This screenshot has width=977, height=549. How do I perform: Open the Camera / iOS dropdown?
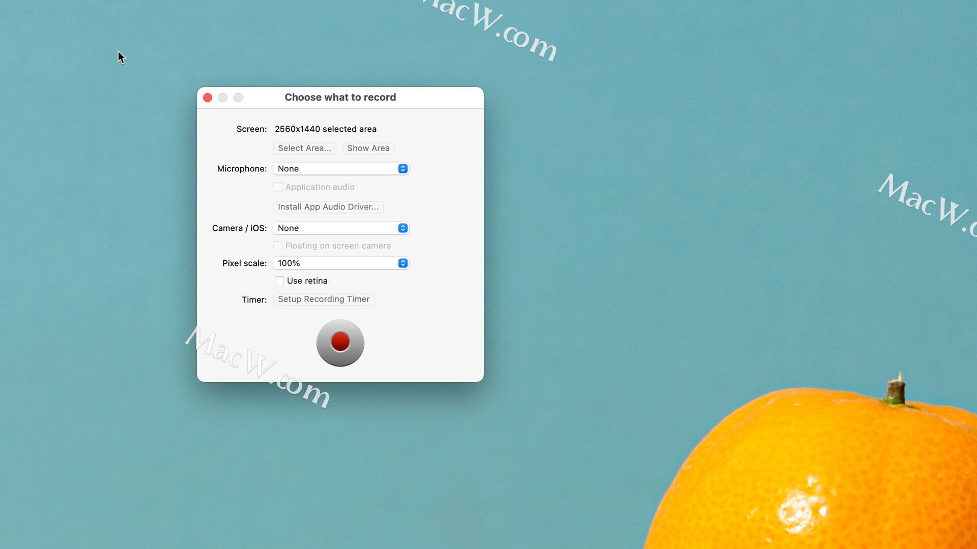point(341,228)
